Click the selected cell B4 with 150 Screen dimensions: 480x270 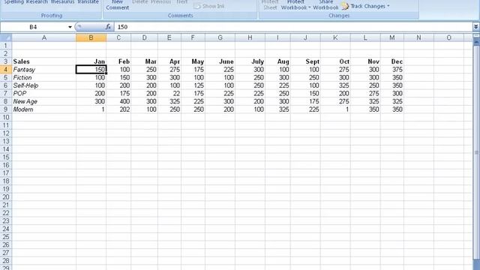coord(91,70)
